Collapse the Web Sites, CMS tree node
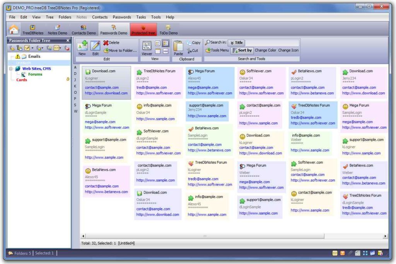 click(11, 69)
